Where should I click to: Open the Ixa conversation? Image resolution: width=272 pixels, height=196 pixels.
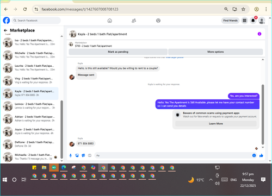pos(30,42)
